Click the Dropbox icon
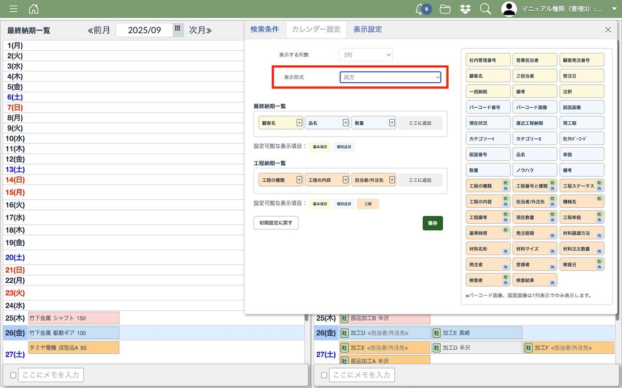Image resolution: width=622 pixels, height=388 pixels. click(x=465, y=9)
